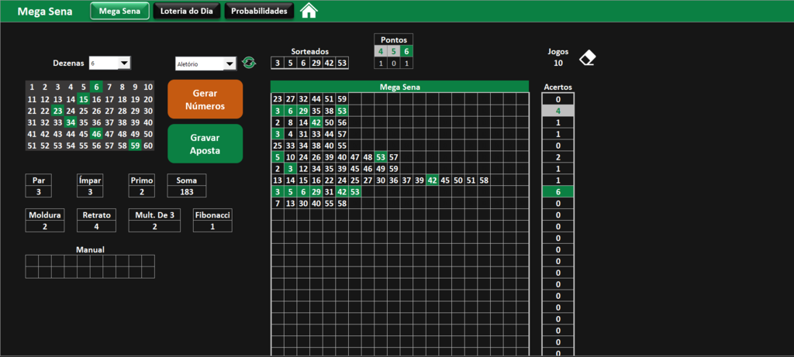
Task: Click Sorteados number 53
Action: [x=342, y=64]
